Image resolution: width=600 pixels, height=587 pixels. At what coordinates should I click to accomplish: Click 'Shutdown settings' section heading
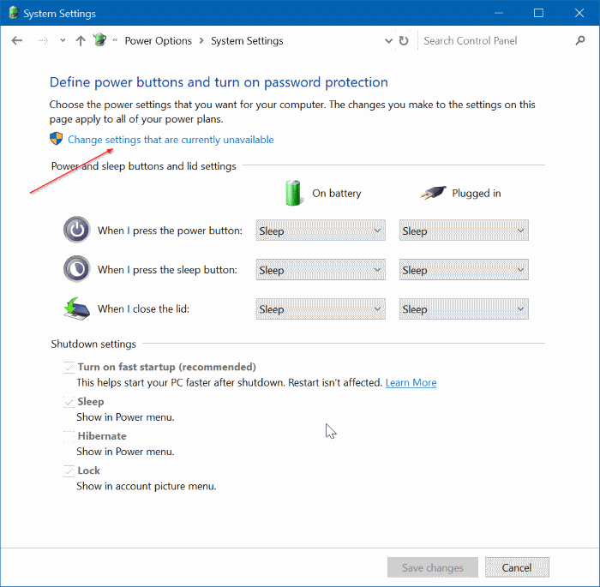click(93, 344)
